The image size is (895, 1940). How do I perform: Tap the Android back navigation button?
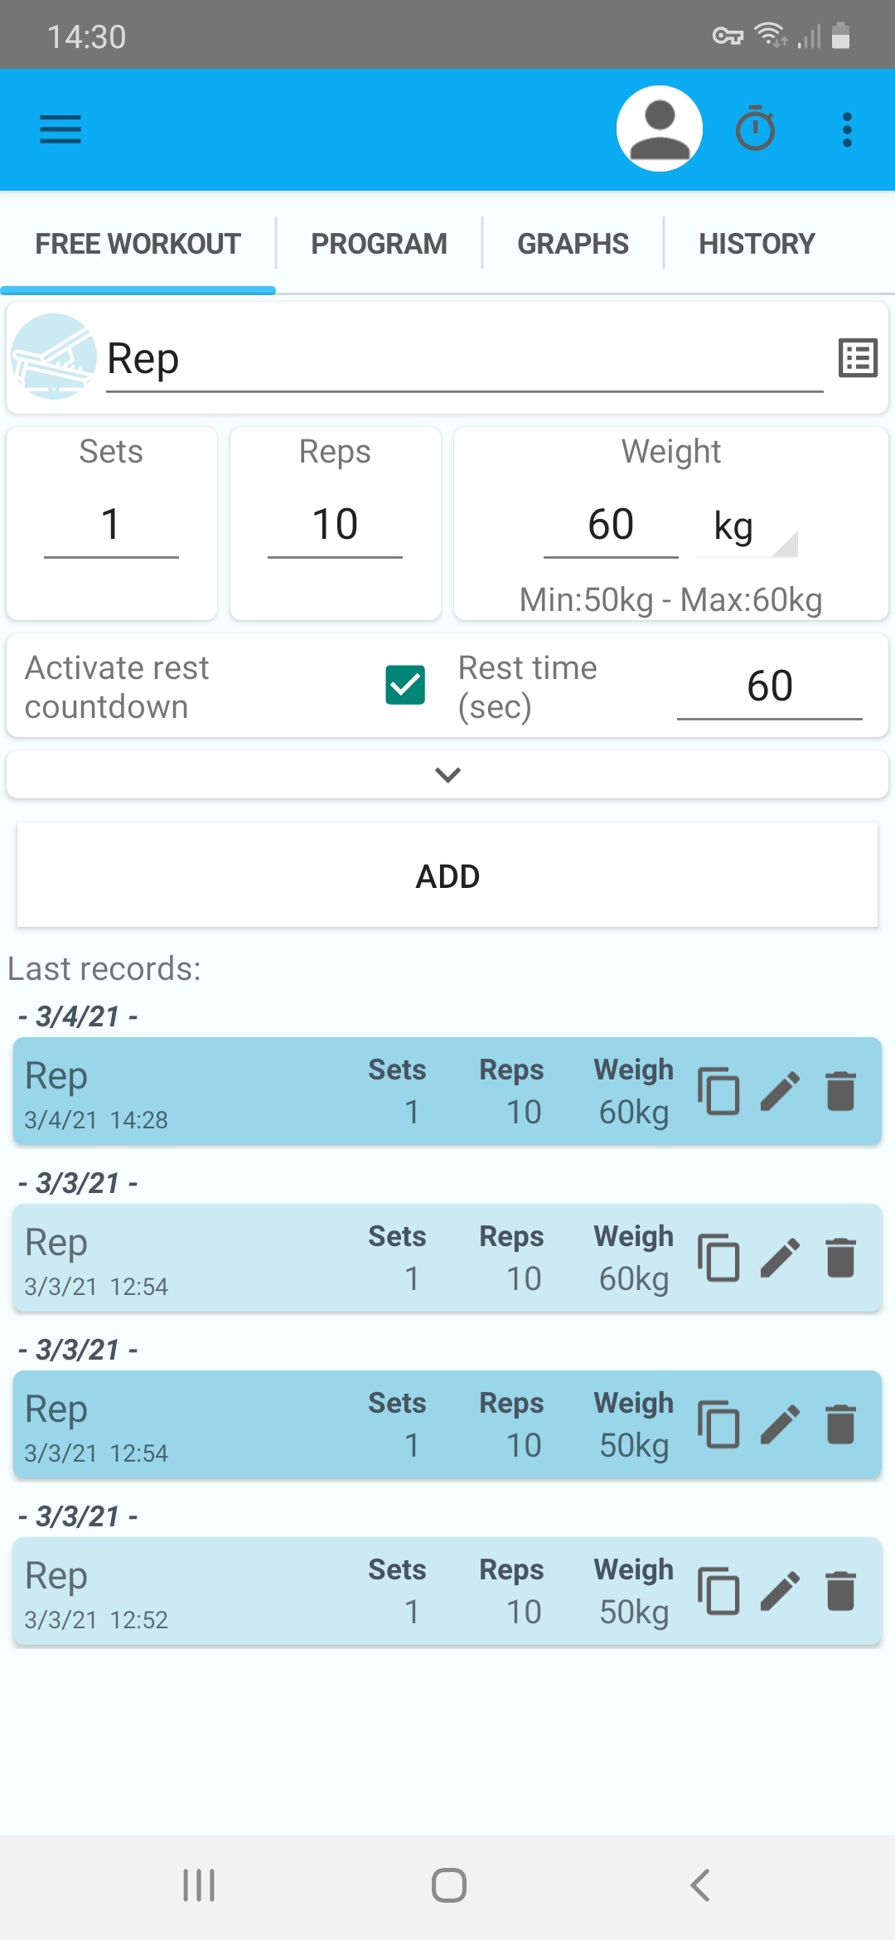[x=700, y=1885]
